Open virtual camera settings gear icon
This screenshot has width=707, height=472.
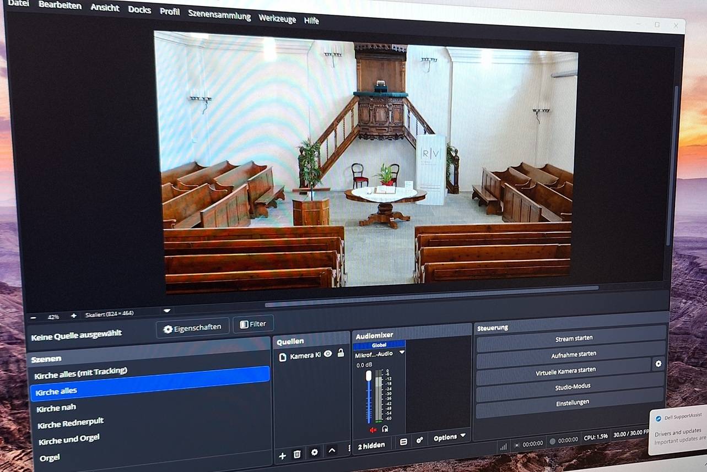click(658, 364)
